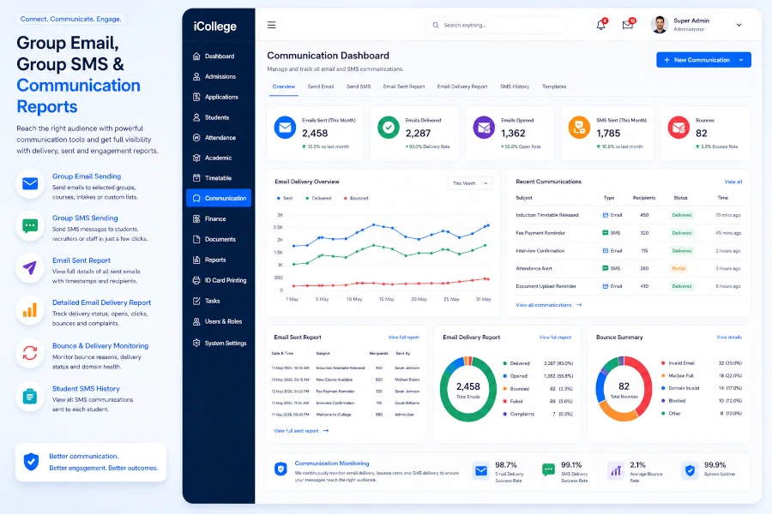
Task: Open the Email Delivery Report tab
Action: coord(462,87)
